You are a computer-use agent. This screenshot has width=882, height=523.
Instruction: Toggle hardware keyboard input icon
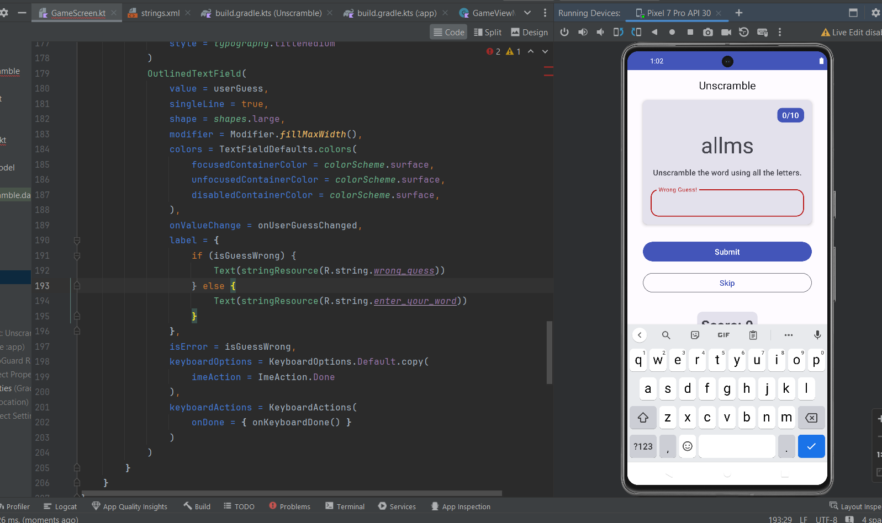(x=763, y=32)
